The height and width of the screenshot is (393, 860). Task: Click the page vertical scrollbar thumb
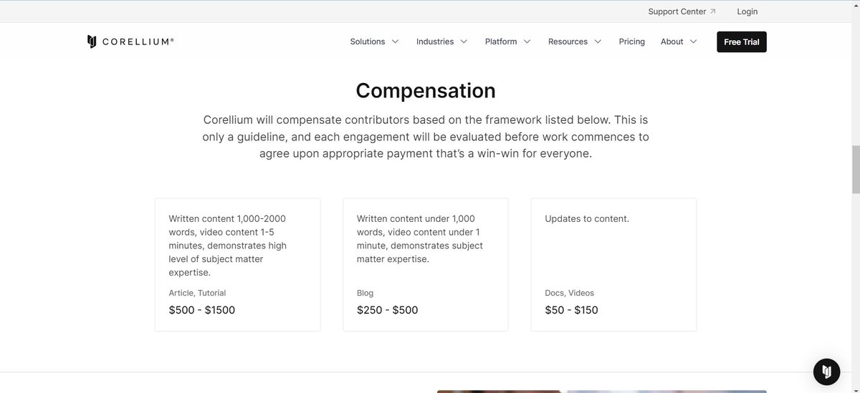coord(855,169)
